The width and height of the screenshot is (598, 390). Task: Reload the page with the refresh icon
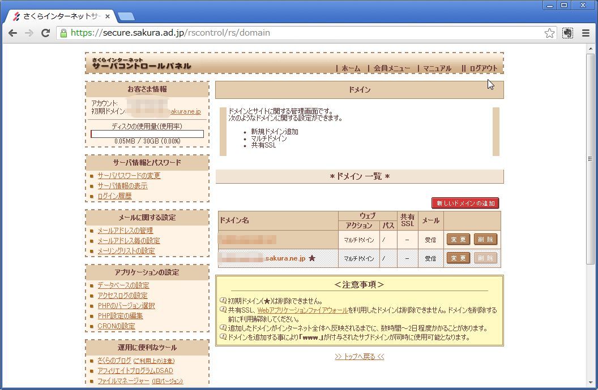[45, 33]
